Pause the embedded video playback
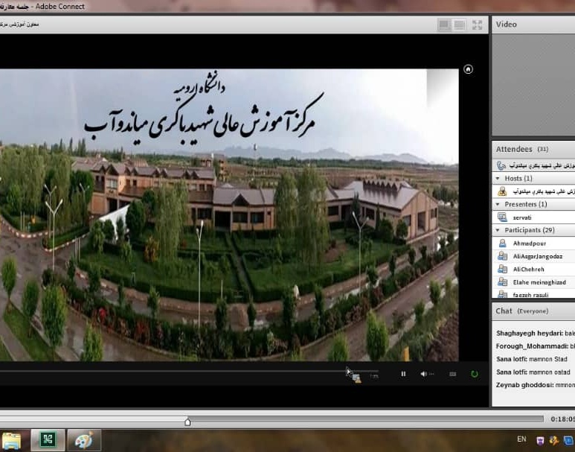Screen dimensions: 575x452 [403, 374]
